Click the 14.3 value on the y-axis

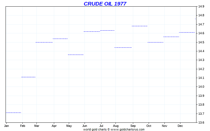pyautogui.click(x=201, y=60)
